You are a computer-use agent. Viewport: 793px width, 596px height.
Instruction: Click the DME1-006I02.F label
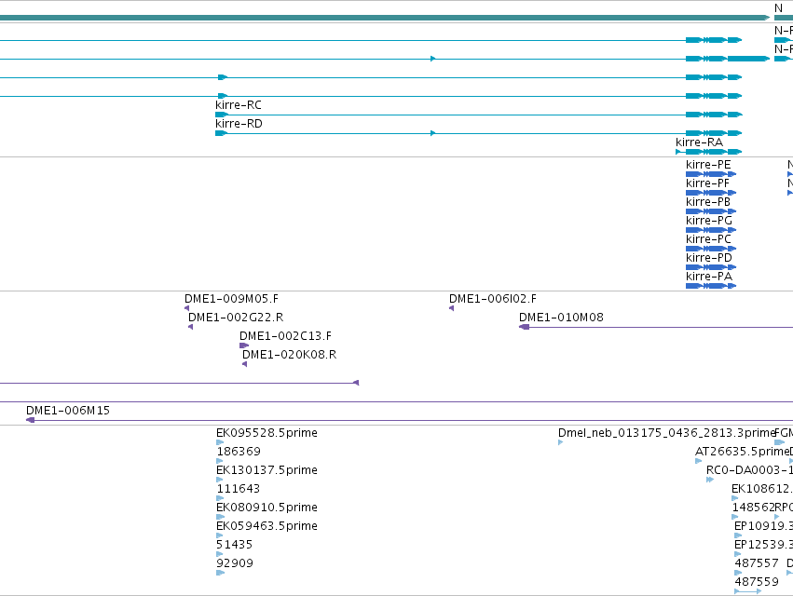(x=493, y=299)
